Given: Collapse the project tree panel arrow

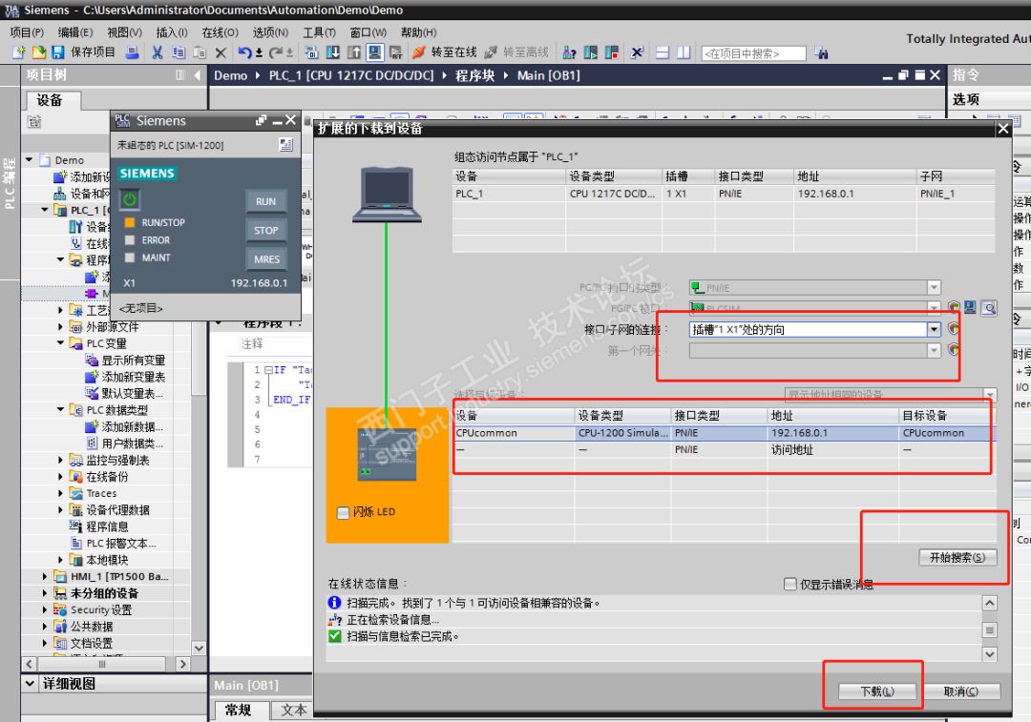Looking at the screenshot, I should 198,75.
